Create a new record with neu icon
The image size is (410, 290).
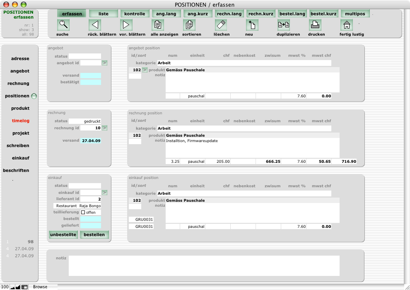pos(252,25)
